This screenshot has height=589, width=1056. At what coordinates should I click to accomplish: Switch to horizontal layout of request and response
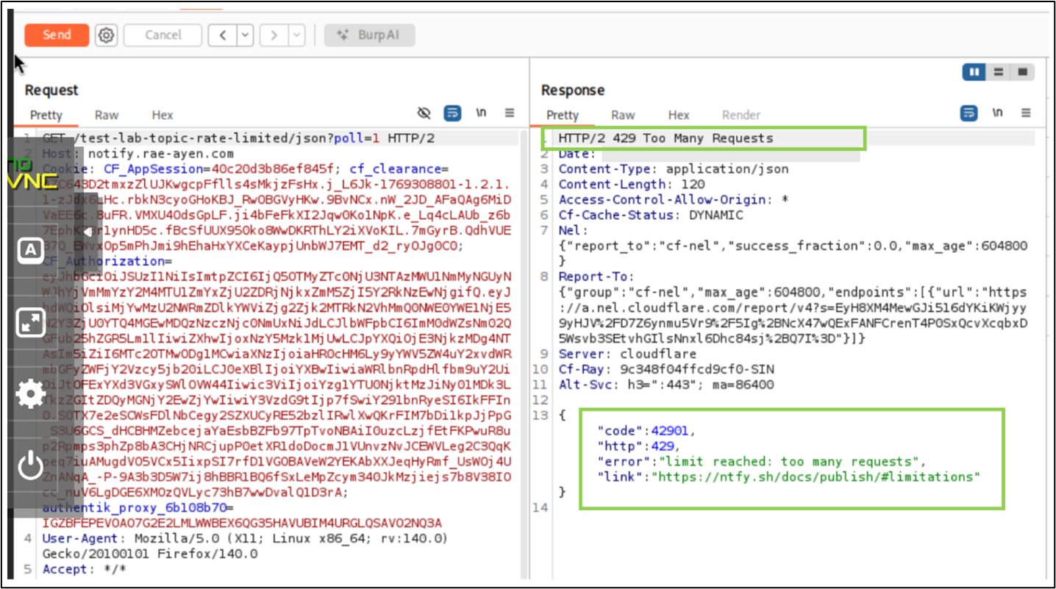(x=998, y=71)
